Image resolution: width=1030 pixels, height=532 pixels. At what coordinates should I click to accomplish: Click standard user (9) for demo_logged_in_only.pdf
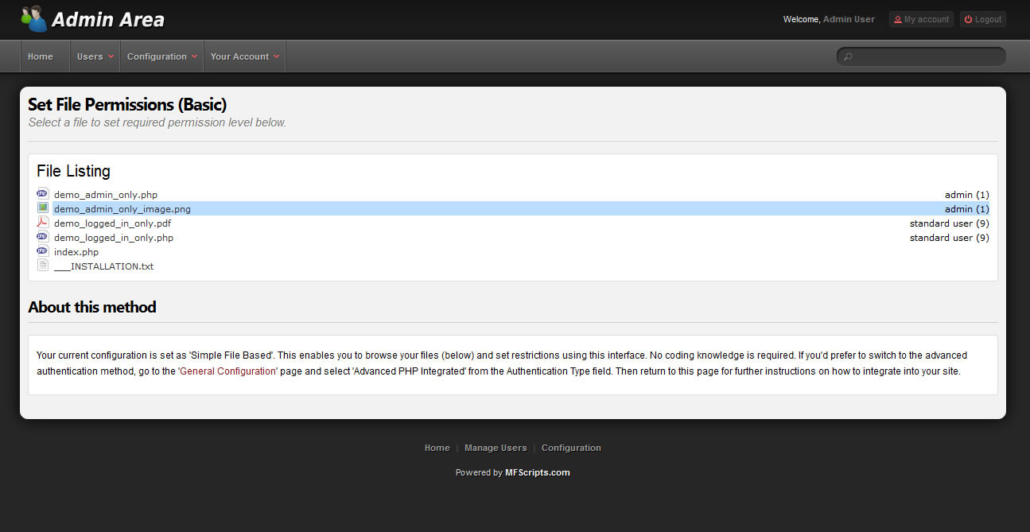coord(950,223)
